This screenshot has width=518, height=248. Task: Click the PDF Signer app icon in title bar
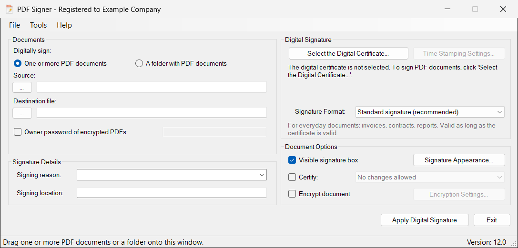click(x=10, y=9)
